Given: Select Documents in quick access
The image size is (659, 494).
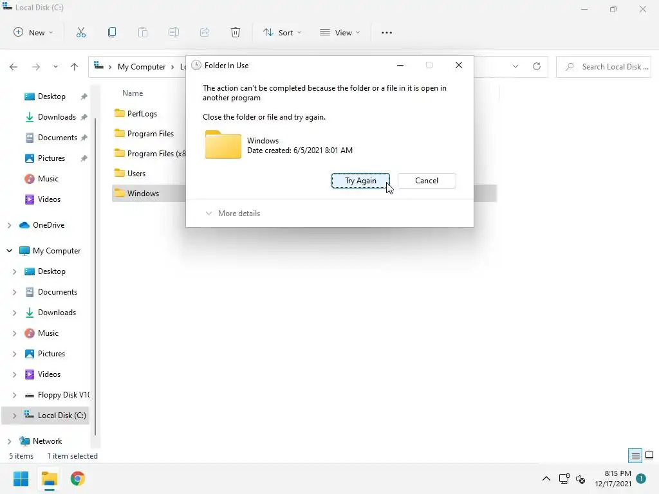Looking at the screenshot, I should pyautogui.click(x=57, y=138).
